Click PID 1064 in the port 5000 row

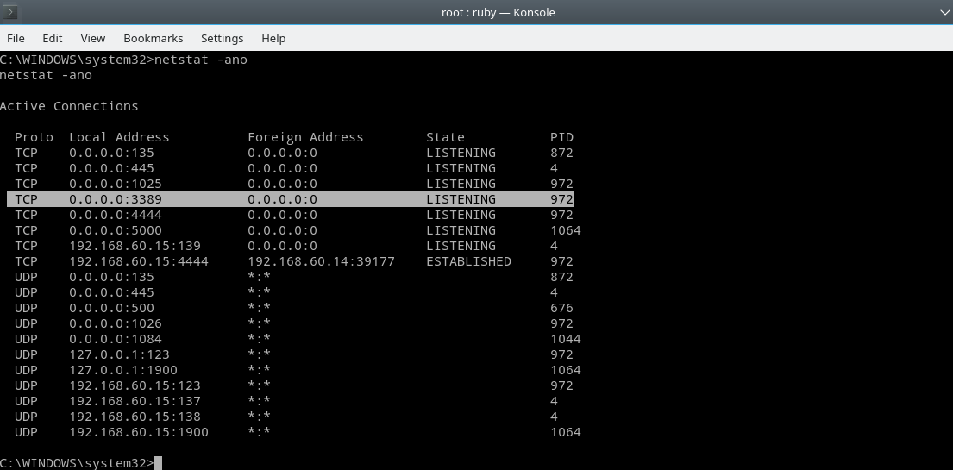click(x=565, y=230)
